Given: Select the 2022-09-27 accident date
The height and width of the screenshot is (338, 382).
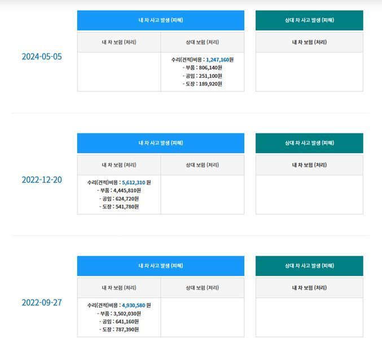Looking at the screenshot, I should point(42,303).
